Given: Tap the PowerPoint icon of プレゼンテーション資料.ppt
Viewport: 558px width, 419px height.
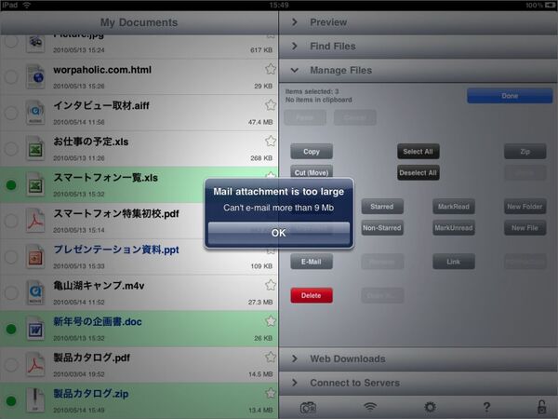Looking at the screenshot, I should click(x=35, y=257).
